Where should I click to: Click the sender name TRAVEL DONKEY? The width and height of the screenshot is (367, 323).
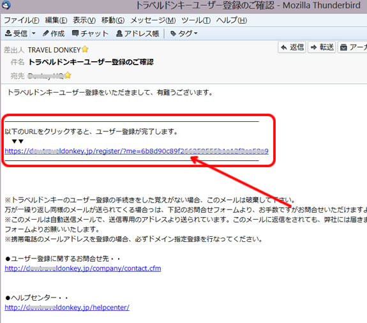(x=54, y=50)
